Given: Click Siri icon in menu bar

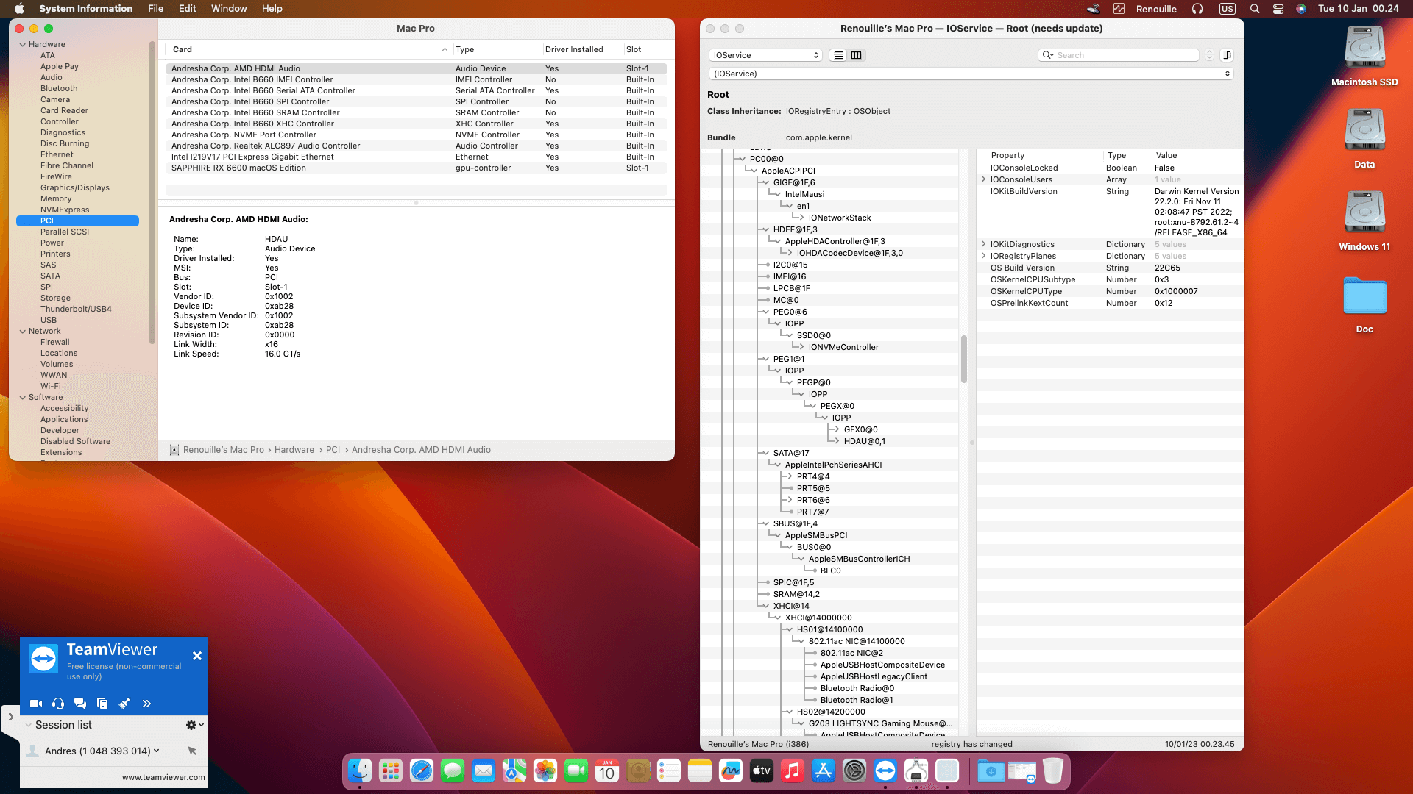Looking at the screenshot, I should click(1301, 9).
